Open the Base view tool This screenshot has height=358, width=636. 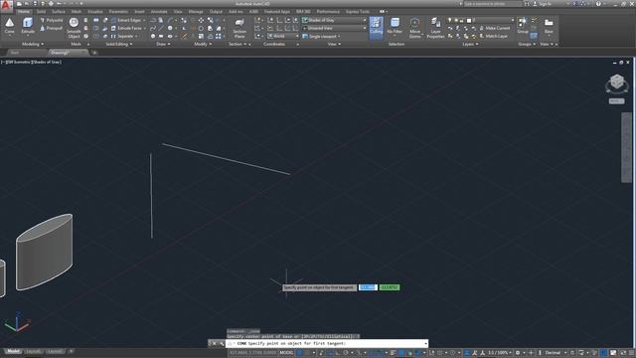[549, 26]
